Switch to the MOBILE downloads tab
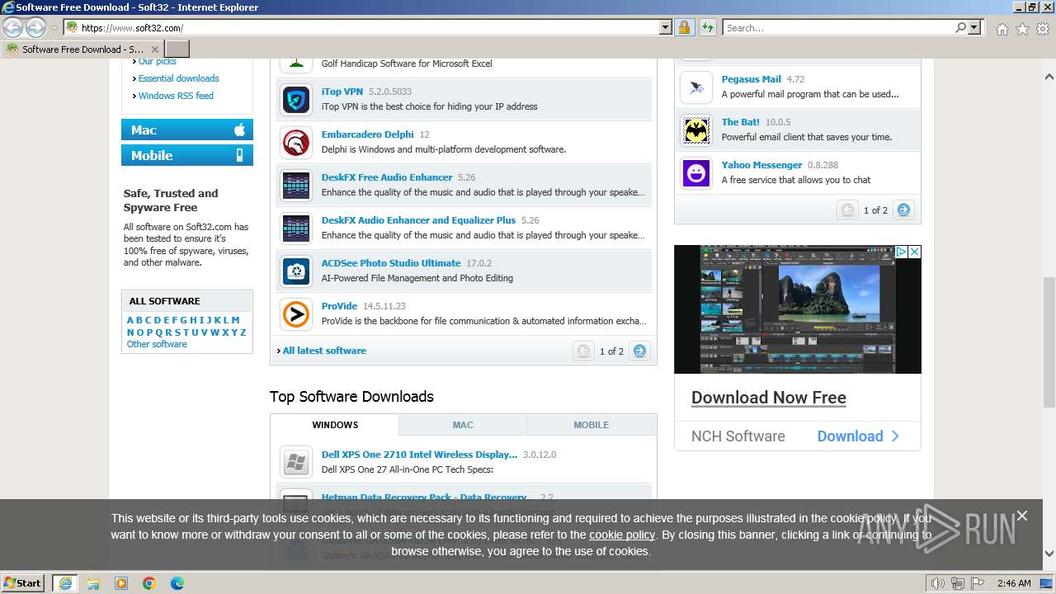This screenshot has width=1056, height=594. pyautogui.click(x=591, y=425)
